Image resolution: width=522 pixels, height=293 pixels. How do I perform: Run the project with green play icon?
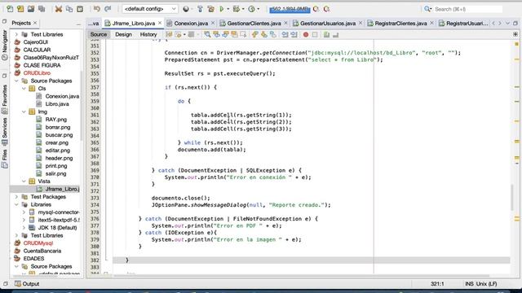pos(221,9)
